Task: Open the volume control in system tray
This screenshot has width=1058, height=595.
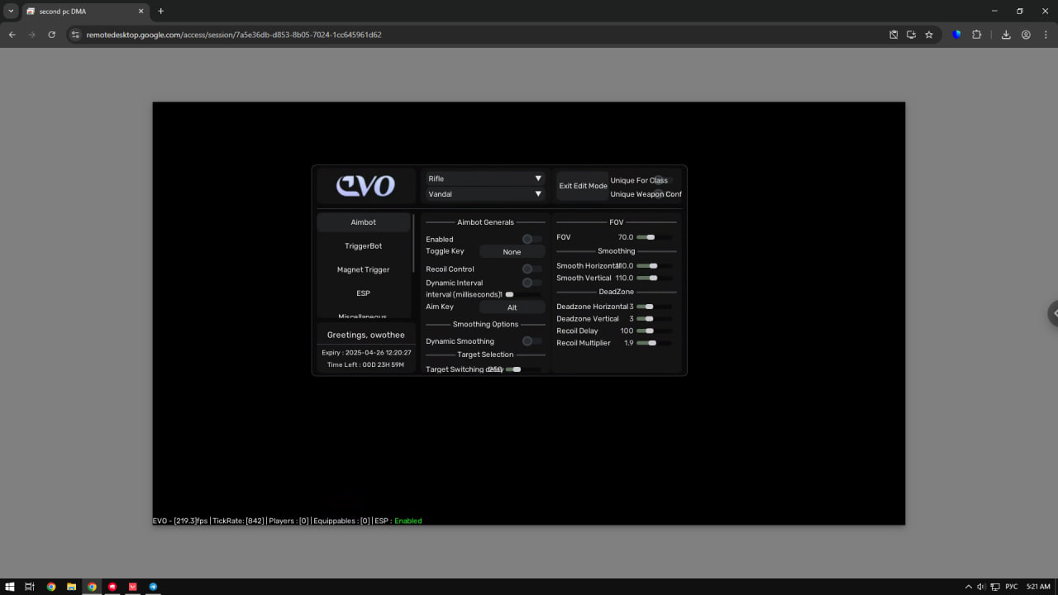Action: (x=980, y=587)
